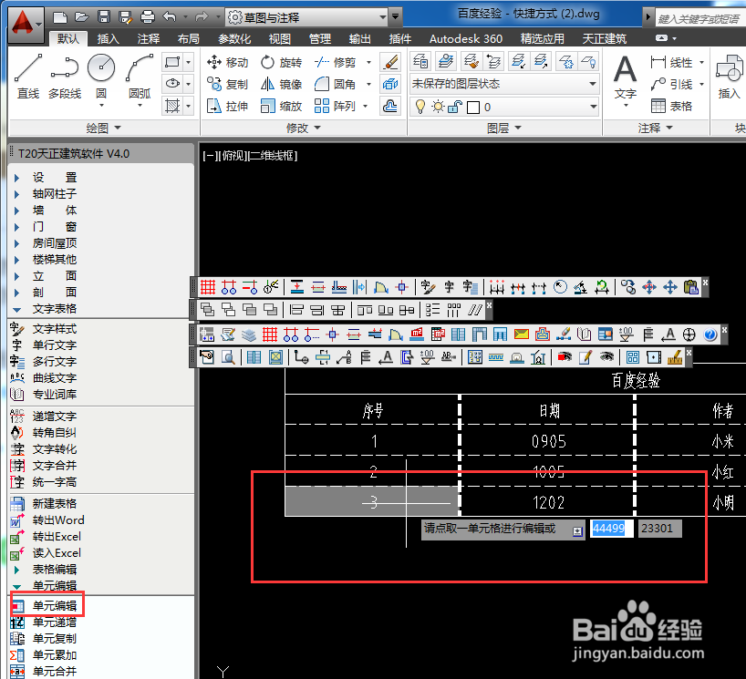Click the 线性 linear dimension tool
Screen dimensions: 746x679
pos(671,62)
